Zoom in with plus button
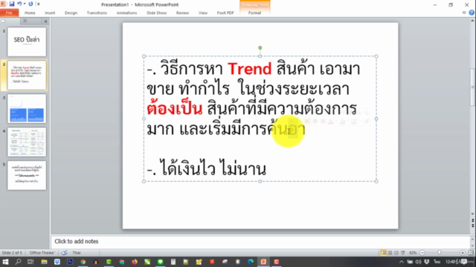The width and height of the screenshot is (476, 267). 463,252
